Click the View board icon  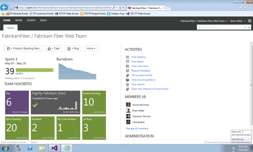pos(127,61)
